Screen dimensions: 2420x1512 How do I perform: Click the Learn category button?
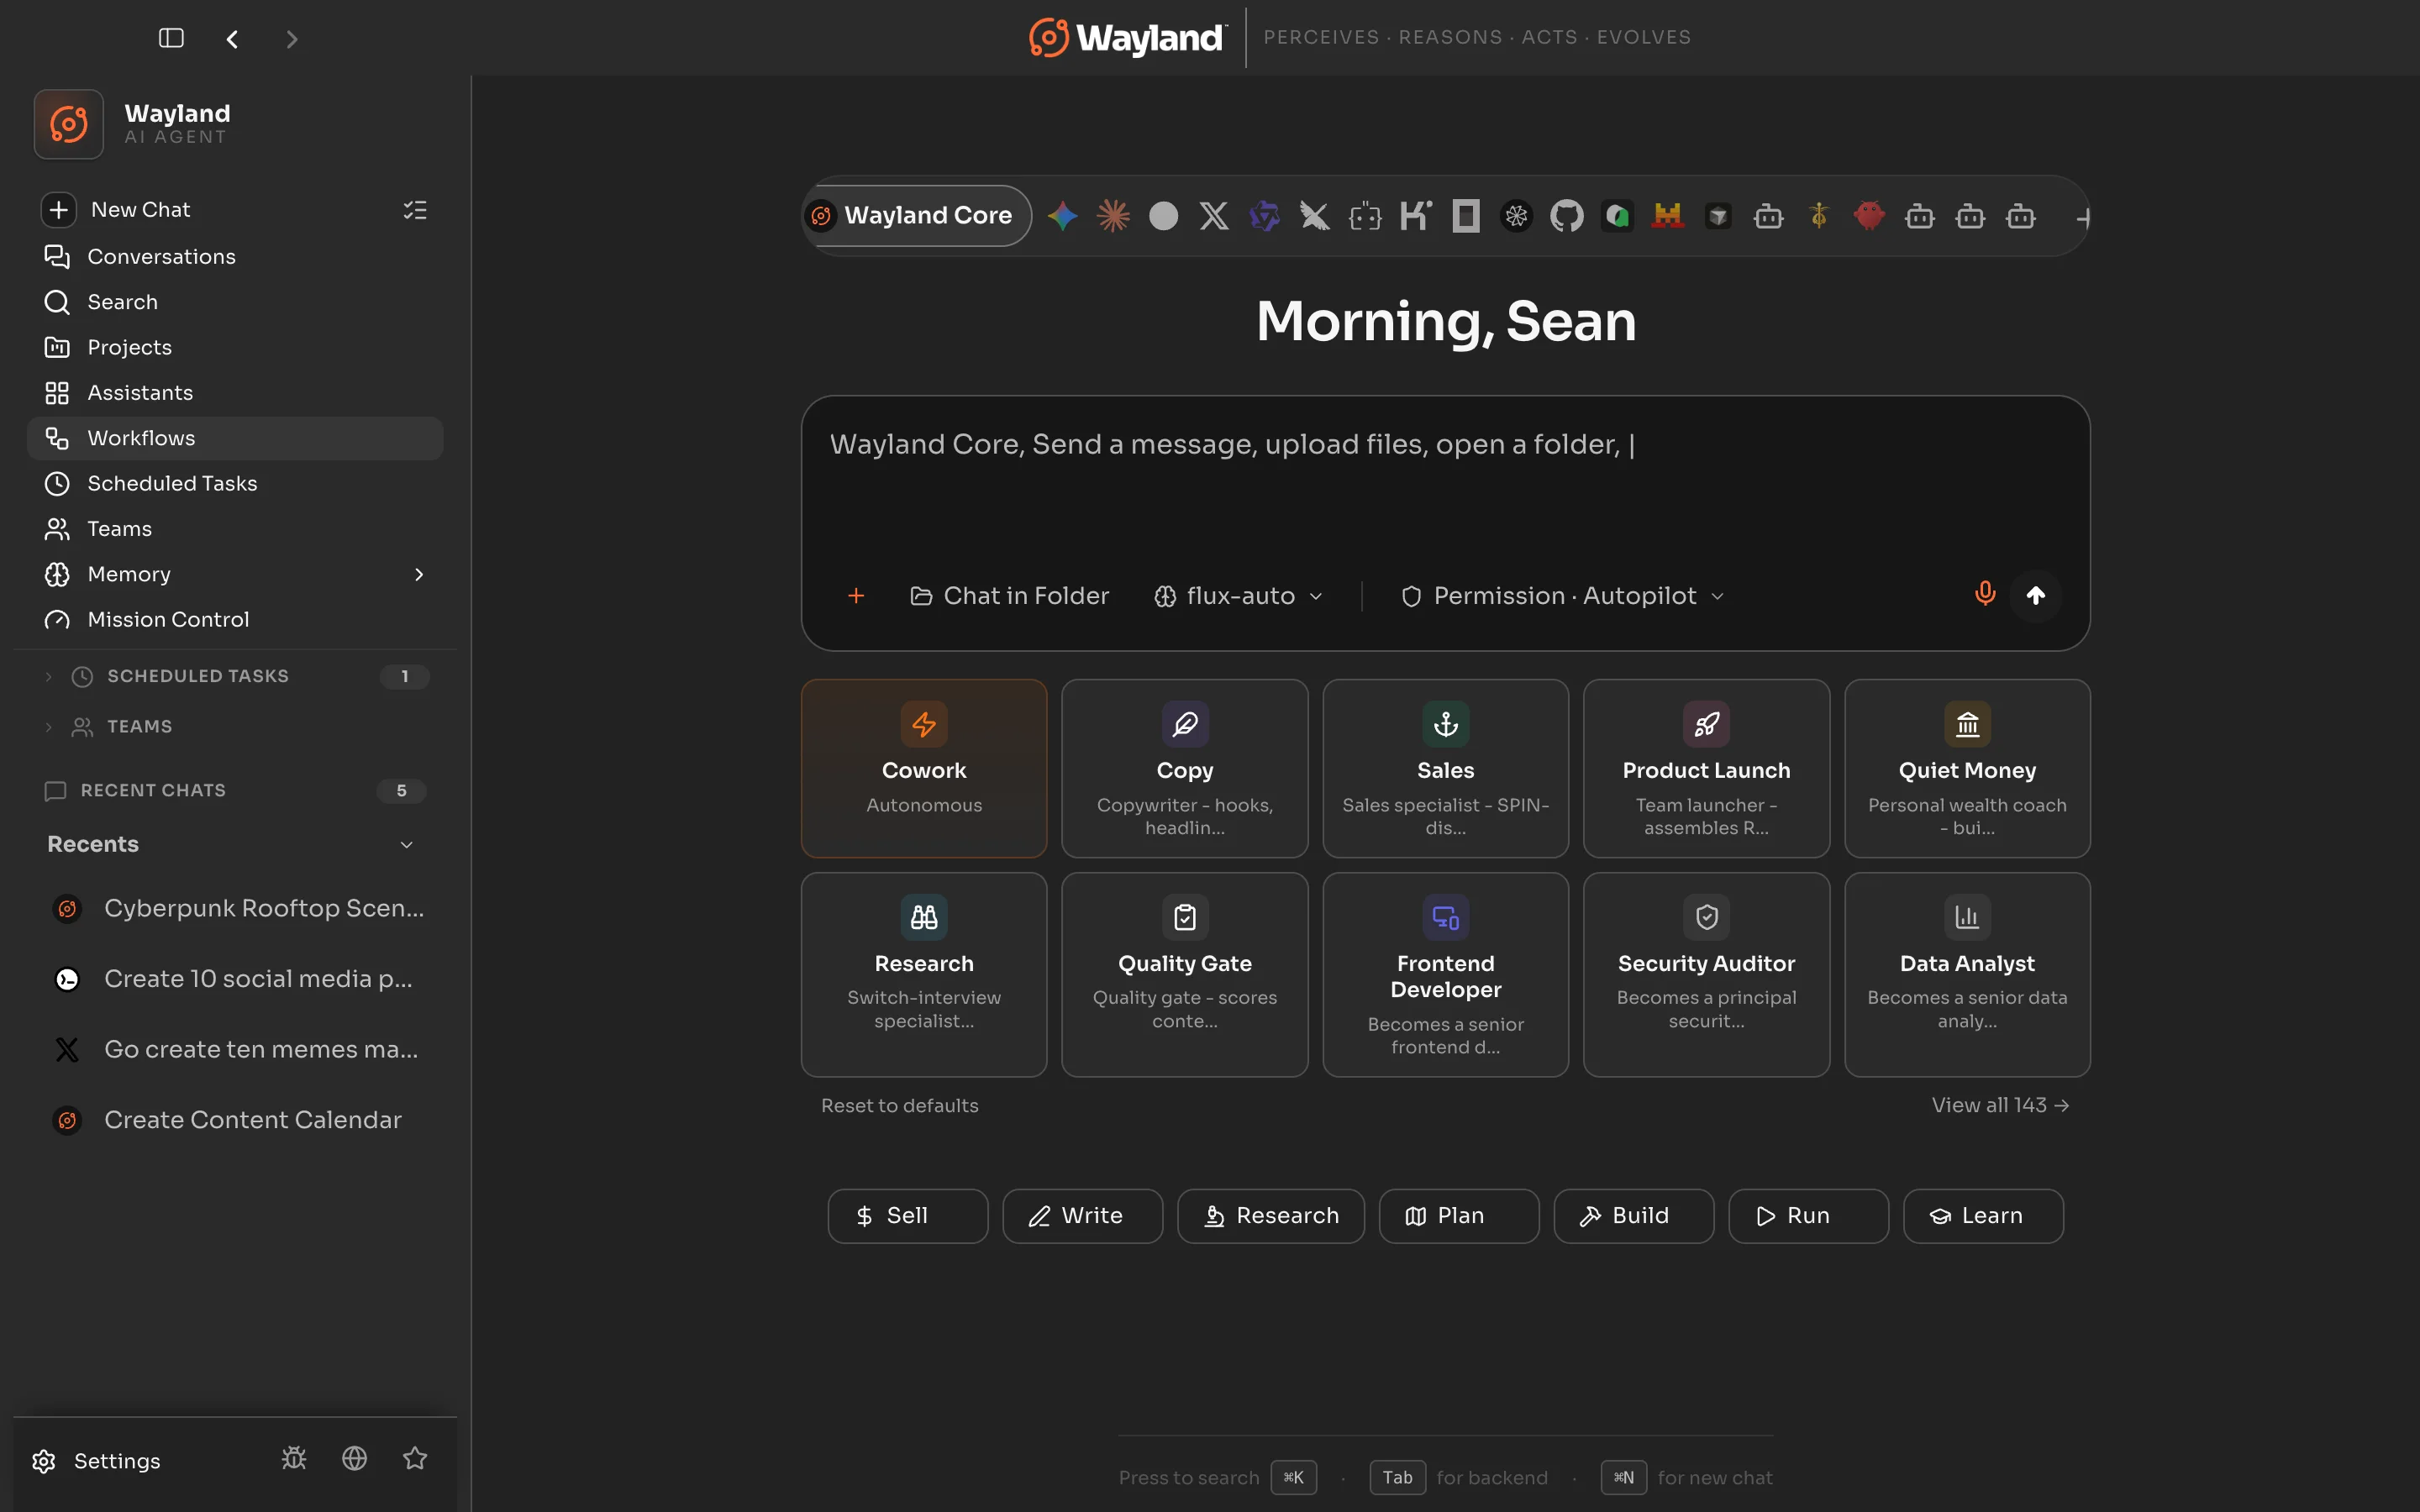tap(1983, 1216)
